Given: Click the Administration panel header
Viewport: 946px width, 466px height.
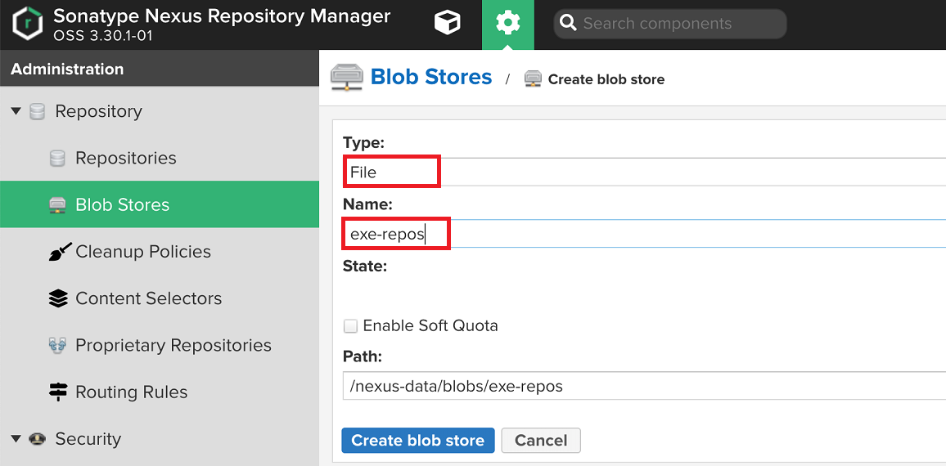Looking at the screenshot, I should [x=160, y=68].
